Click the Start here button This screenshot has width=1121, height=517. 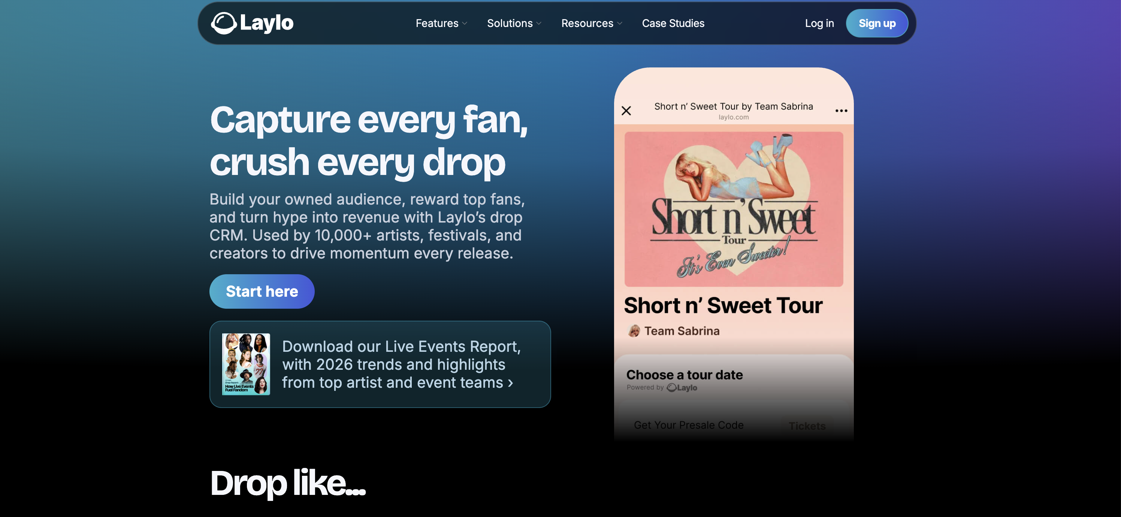262,291
